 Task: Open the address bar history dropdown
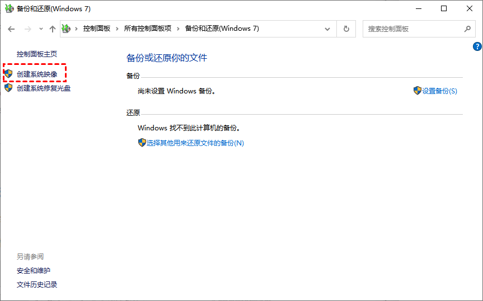click(x=327, y=29)
